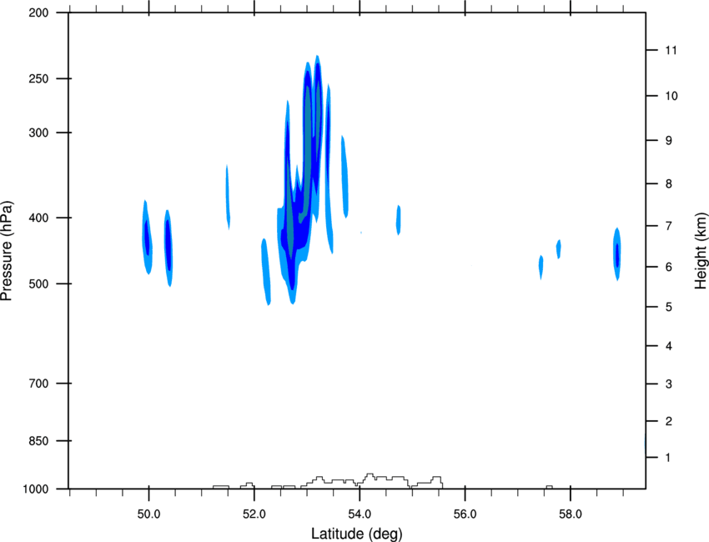
Task: Select the 'Latitude (deg)' axis title
Action: [x=357, y=534]
